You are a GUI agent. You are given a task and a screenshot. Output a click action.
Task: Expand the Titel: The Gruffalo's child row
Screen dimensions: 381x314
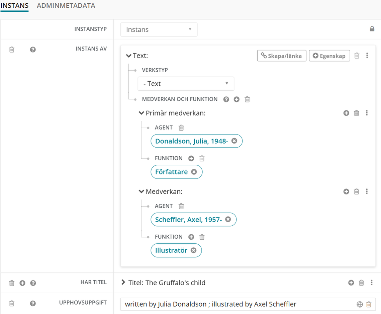coord(123,283)
